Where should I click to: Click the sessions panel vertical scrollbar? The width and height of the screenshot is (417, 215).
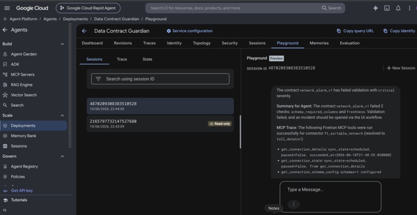click(241, 132)
